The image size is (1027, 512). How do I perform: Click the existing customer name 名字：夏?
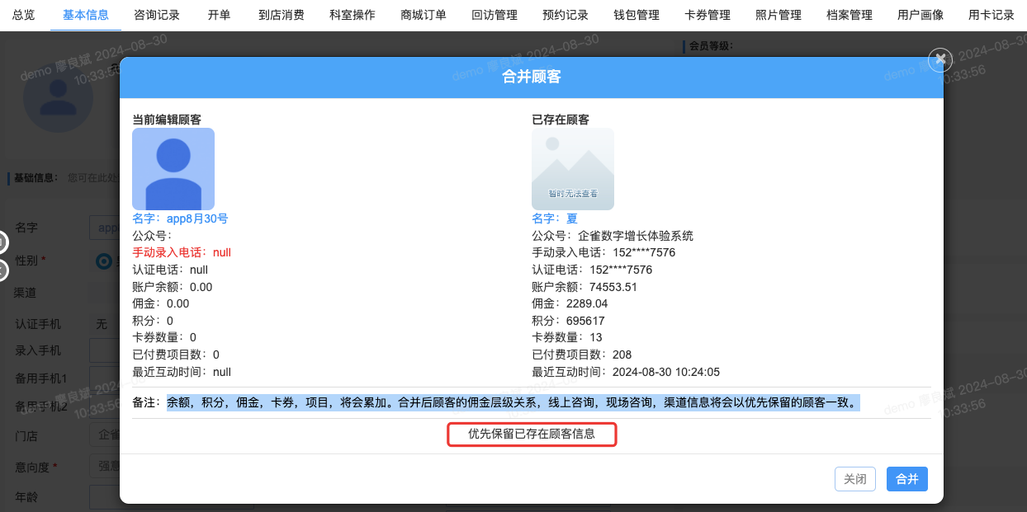point(555,218)
